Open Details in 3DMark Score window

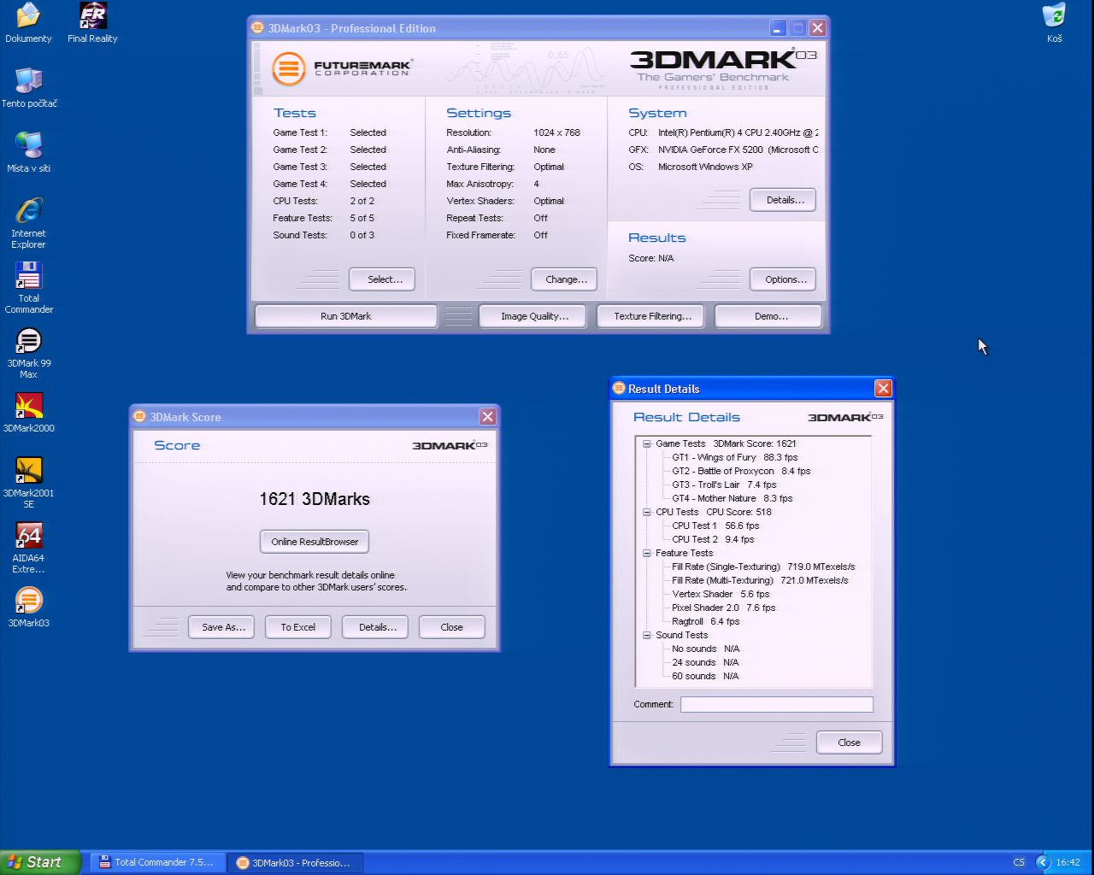[375, 627]
